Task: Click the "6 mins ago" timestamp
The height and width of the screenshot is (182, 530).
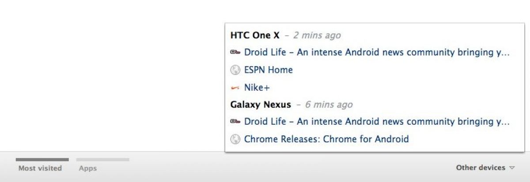Action: tap(329, 104)
